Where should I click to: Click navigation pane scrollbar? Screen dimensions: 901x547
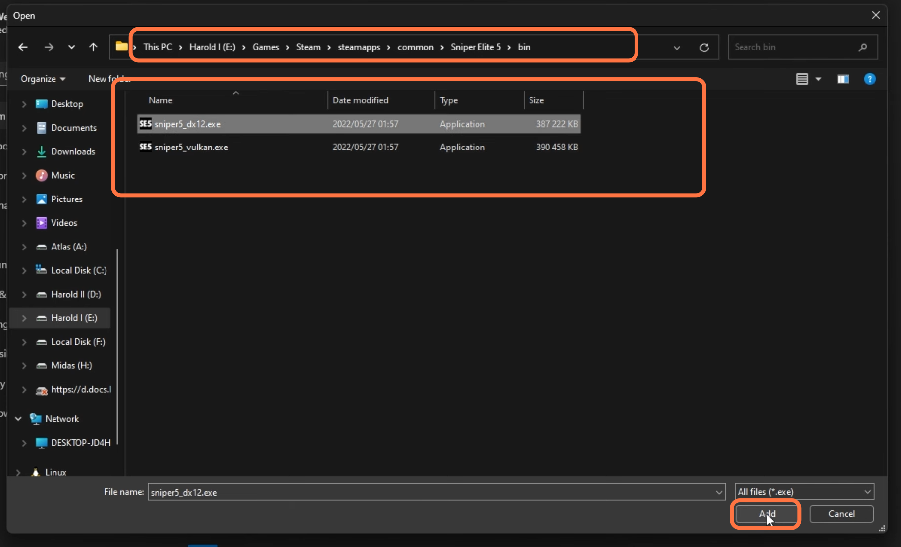[117, 347]
